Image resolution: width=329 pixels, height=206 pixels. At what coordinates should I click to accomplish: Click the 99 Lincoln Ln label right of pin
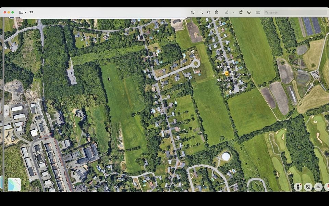241,74
